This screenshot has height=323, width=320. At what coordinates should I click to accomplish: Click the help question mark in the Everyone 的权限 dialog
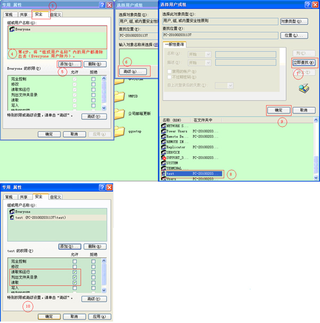tap(102, 5)
